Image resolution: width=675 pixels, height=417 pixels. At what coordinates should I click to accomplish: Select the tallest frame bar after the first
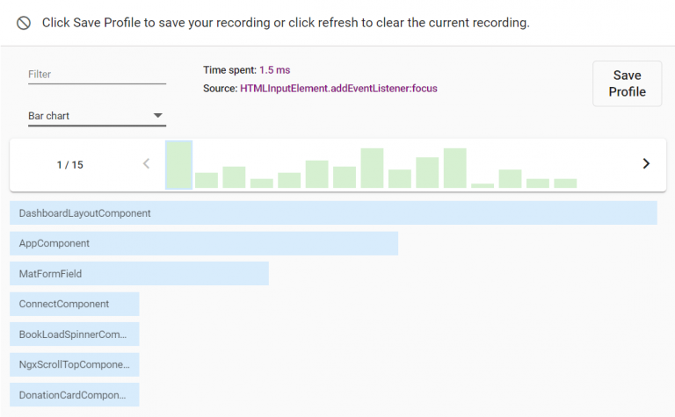point(372,169)
